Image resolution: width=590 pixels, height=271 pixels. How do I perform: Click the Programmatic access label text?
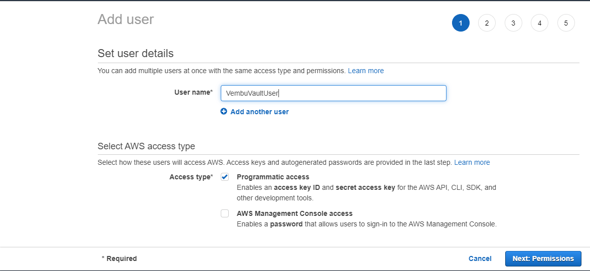[x=273, y=177]
